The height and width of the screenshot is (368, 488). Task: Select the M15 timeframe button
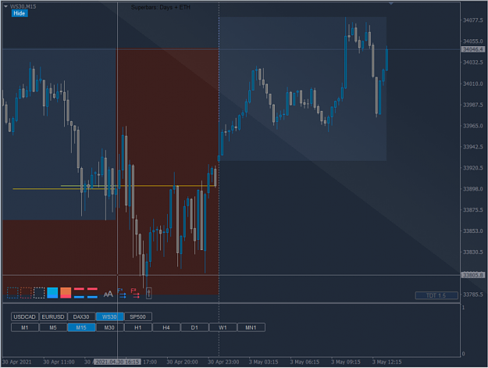[x=81, y=327]
